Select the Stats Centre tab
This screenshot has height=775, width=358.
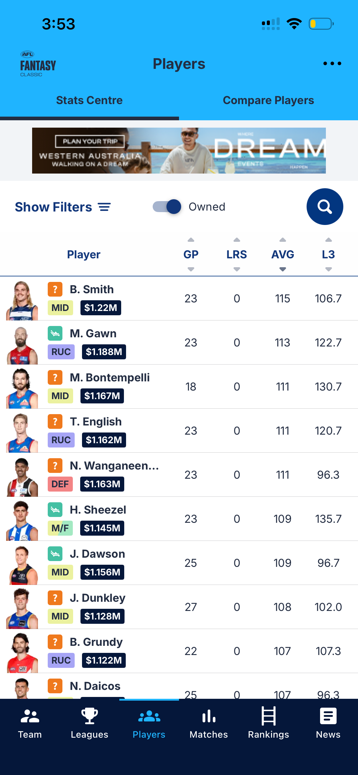coord(89,100)
